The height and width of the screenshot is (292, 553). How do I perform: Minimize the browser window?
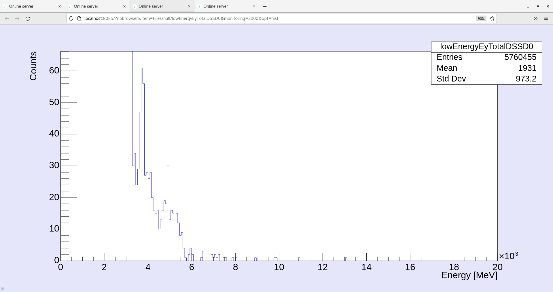coord(528,6)
